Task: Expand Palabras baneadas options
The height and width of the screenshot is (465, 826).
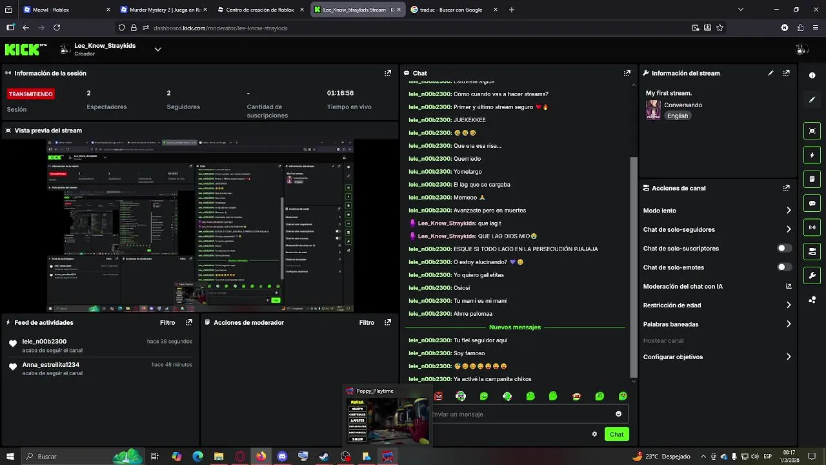Action: [x=789, y=324]
